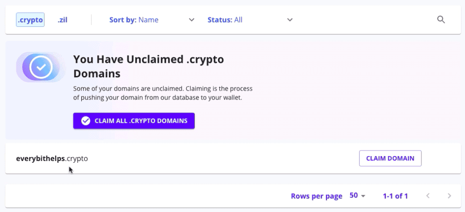
Task: Click the 1-1 of 1 page count
Action: click(395, 196)
